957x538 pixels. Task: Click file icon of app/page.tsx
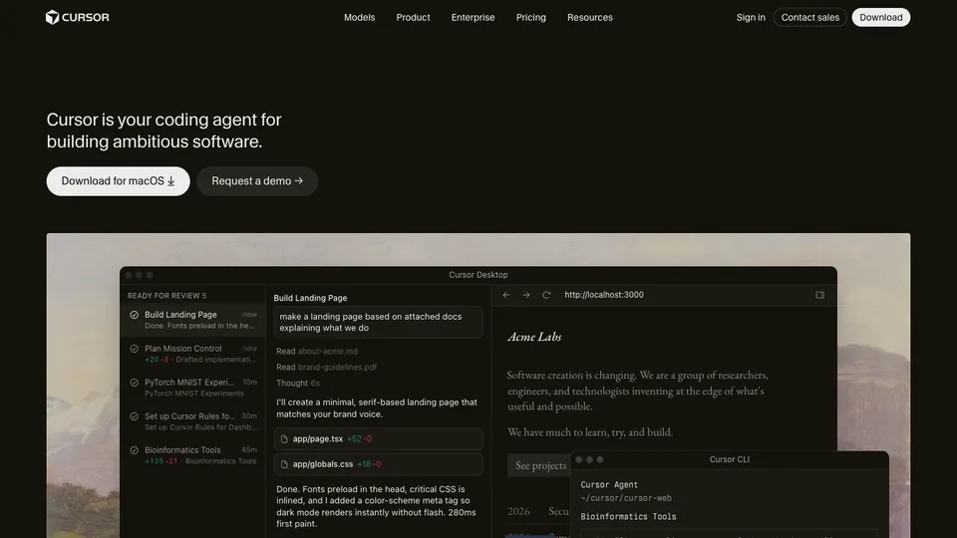[x=284, y=439]
